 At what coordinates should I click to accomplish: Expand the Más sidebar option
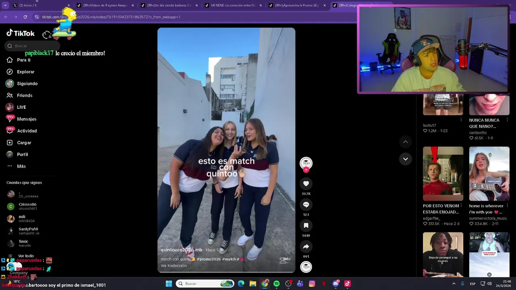[x=21, y=166]
